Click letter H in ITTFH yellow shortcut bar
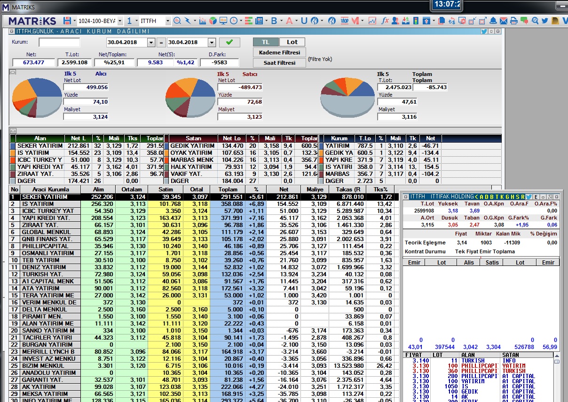The height and width of the screenshot is (402, 568). (x=513, y=197)
